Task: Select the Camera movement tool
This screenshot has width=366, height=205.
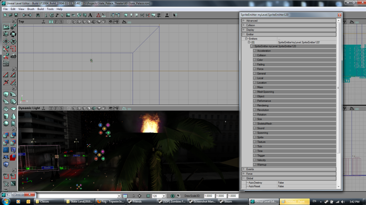Action: pyautogui.click(x=6, y=27)
